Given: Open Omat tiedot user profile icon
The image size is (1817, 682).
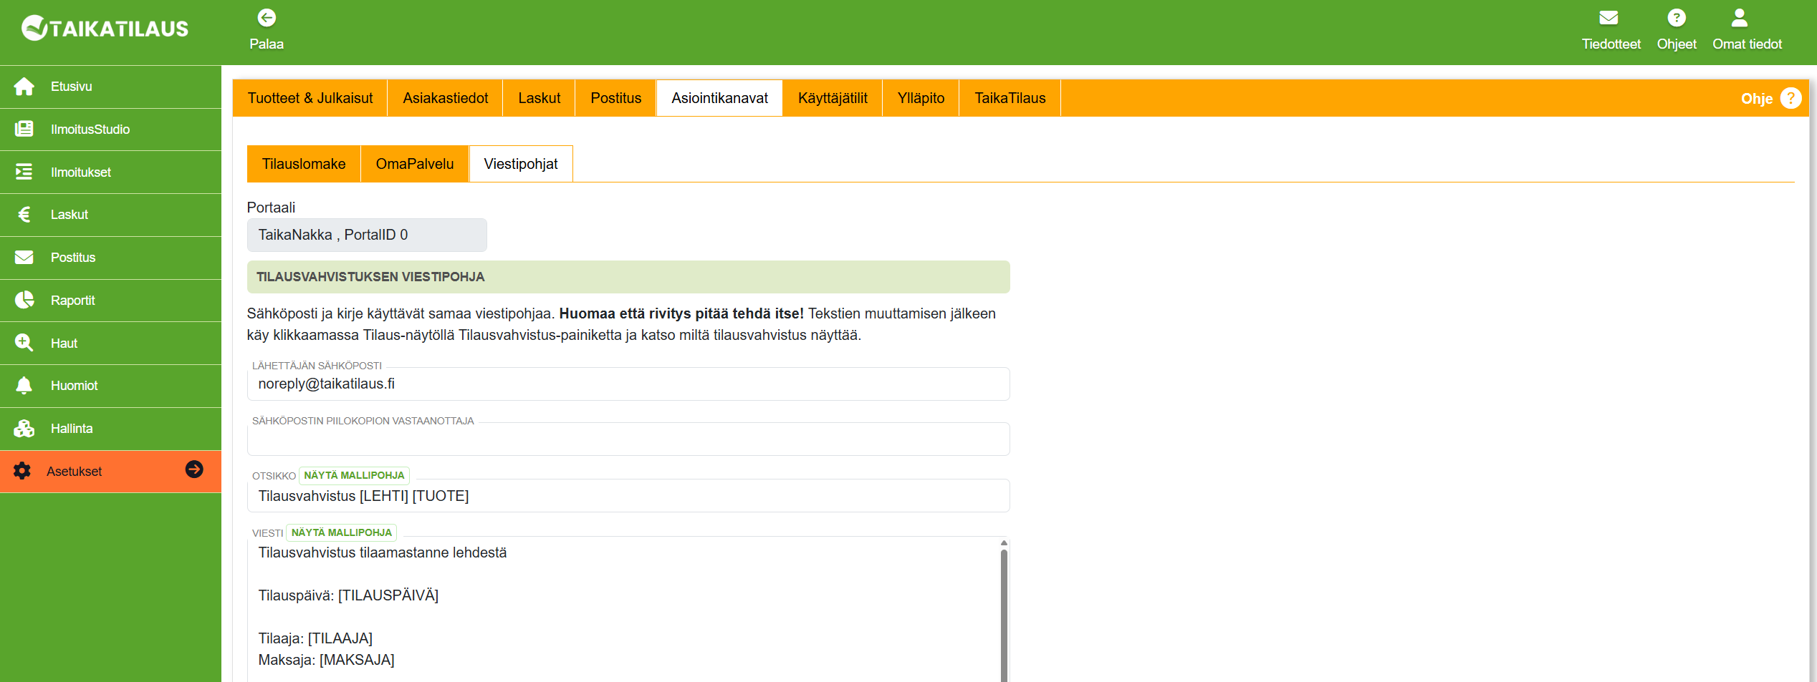Looking at the screenshot, I should click(x=1739, y=18).
